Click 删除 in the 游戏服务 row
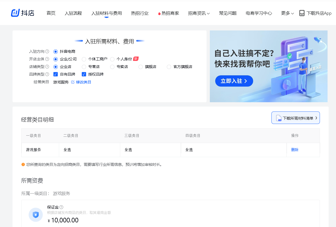The image size is (336, 227). coord(295,150)
